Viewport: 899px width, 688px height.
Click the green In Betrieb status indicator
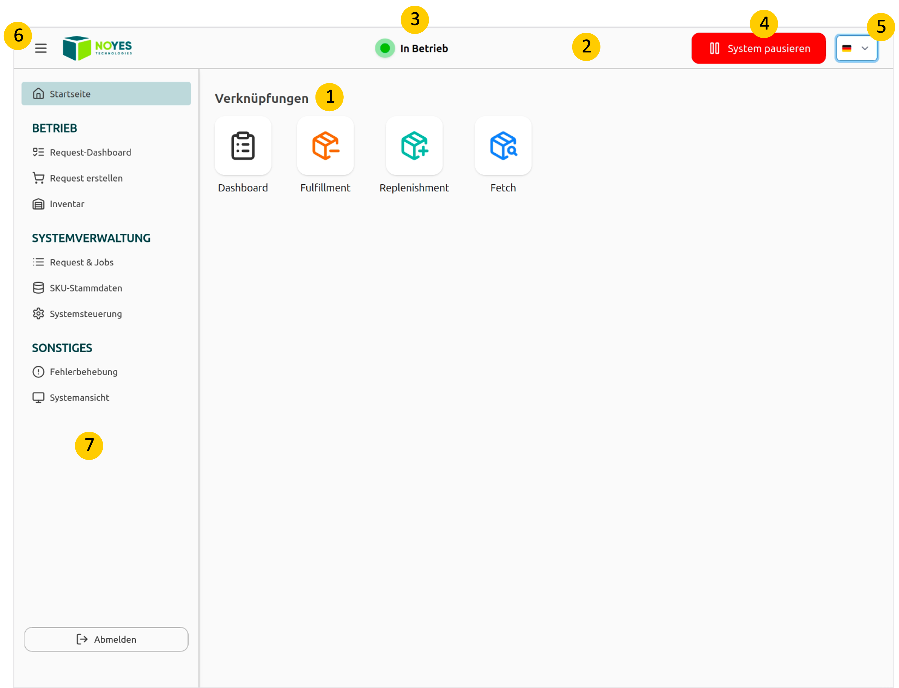tap(385, 48)
